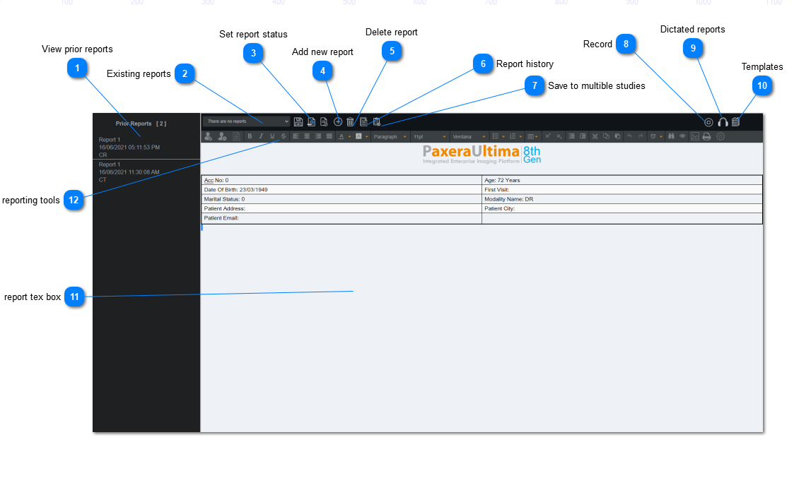Delete report using the trash icon
This screenshot has width=811, height=478.
click(x=350, y=122)
